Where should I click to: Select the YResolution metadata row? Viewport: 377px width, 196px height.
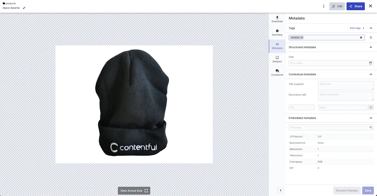click(331, 155)
